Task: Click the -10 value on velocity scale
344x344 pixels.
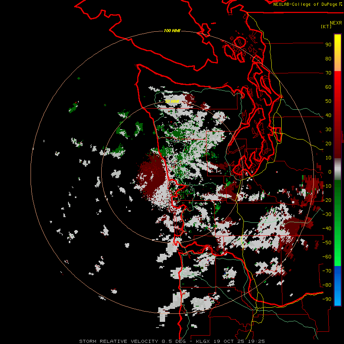Action: tap(327, 186)
